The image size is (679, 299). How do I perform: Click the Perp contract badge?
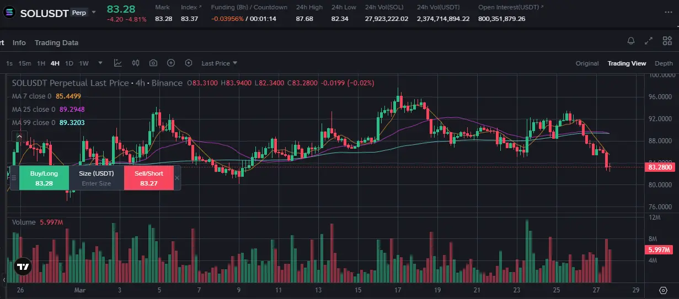pyautogui.click(x=79, y=12)
